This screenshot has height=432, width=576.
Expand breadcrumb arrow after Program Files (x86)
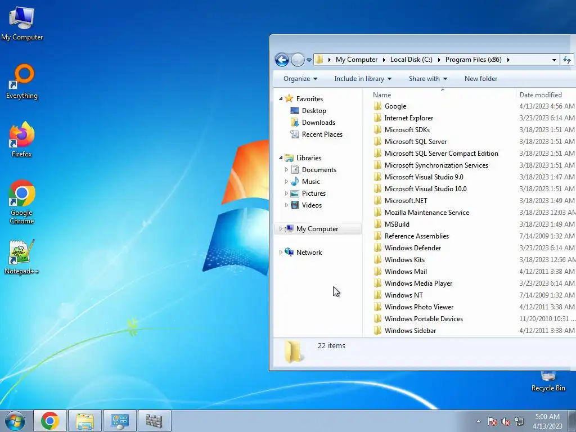pyautogui.click(x=508, y=60)
